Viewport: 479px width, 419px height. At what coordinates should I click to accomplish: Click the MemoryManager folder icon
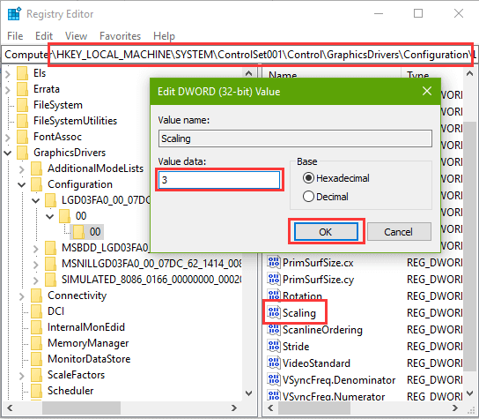pyautogui.click(x=37, y=343)
